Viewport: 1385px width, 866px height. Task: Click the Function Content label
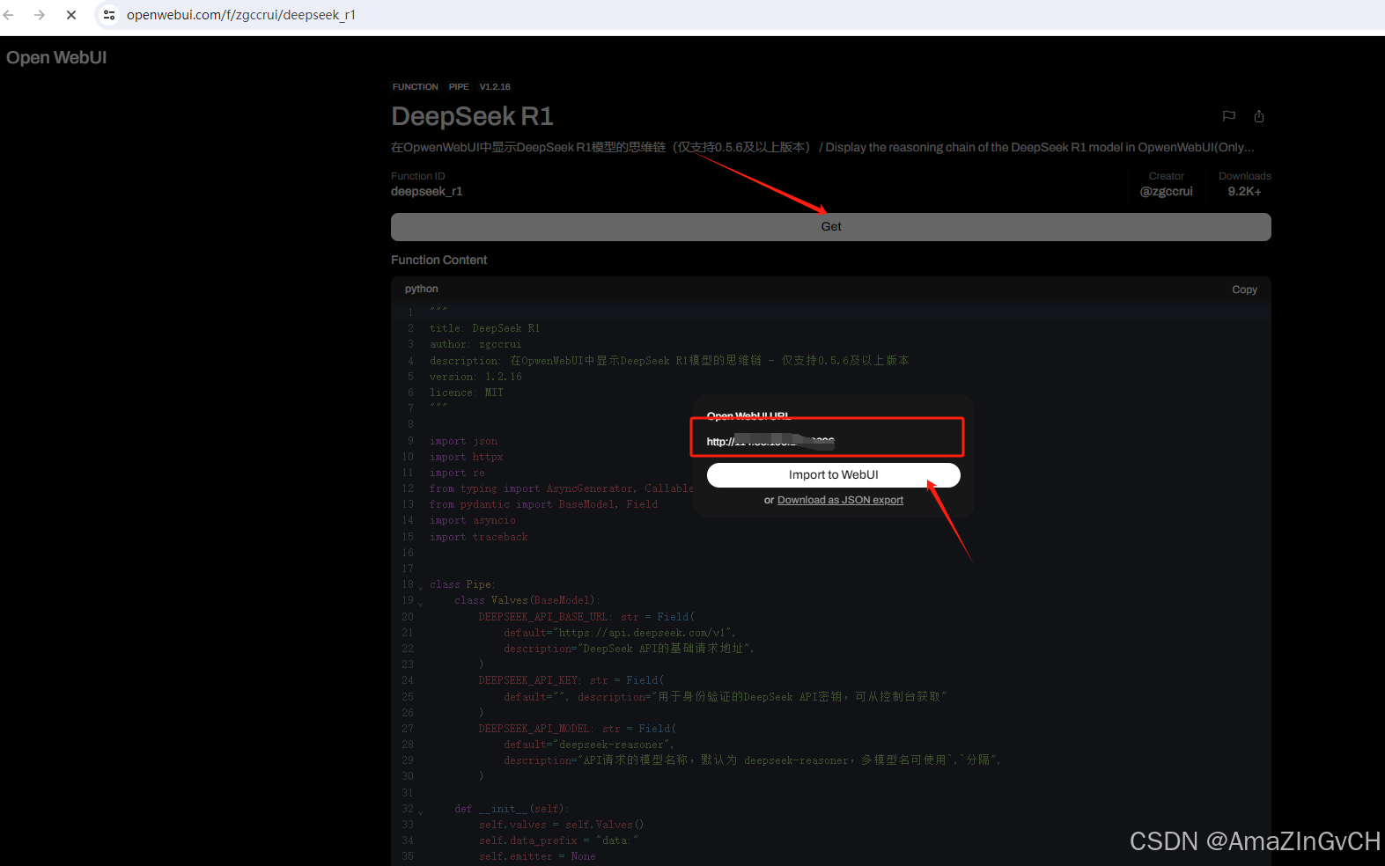pyautogui.click(x=438, y=260)
